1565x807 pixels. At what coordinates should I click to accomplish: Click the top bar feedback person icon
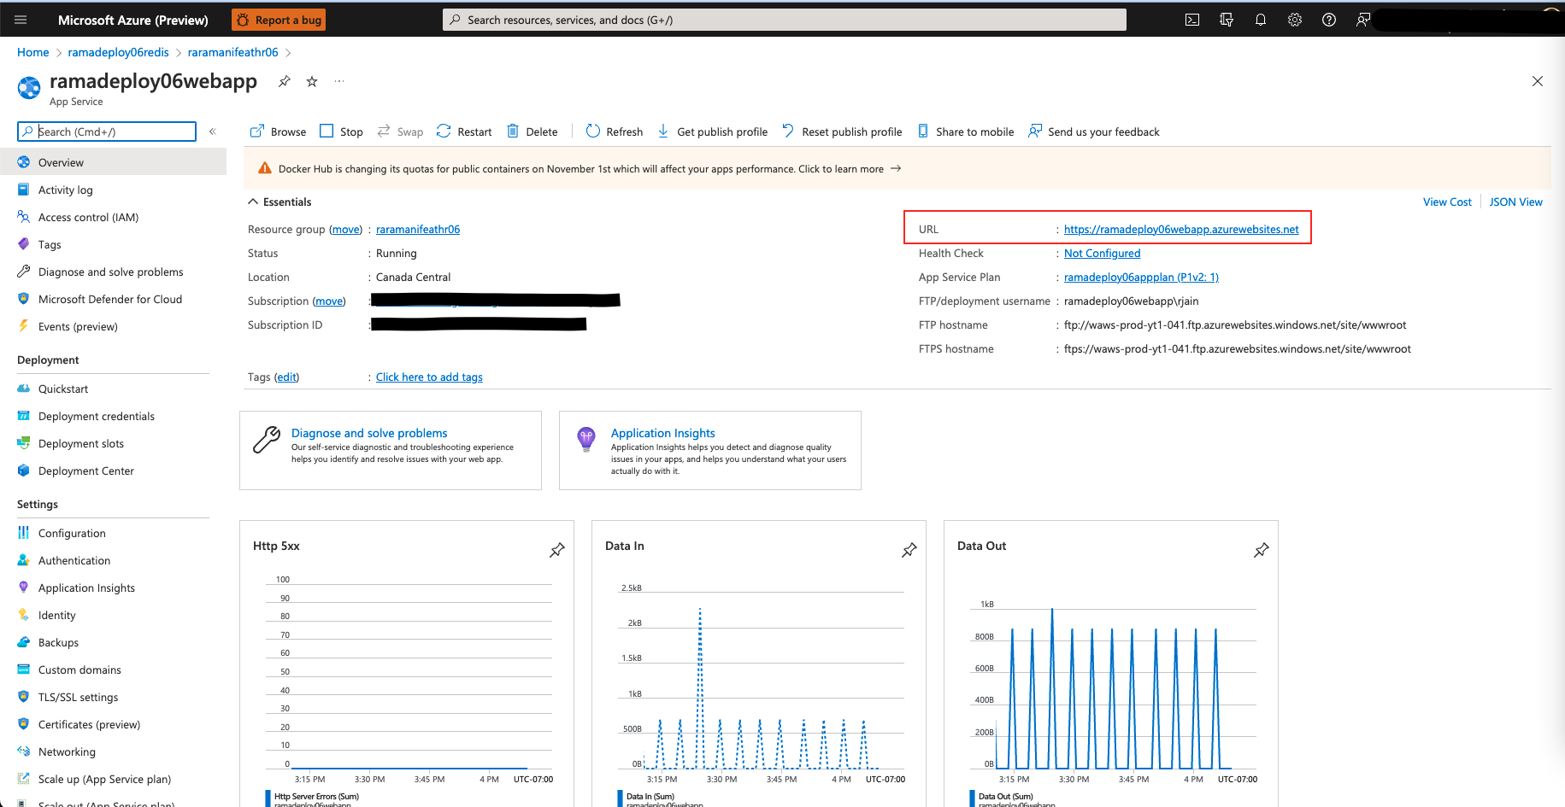[1363, 20]
